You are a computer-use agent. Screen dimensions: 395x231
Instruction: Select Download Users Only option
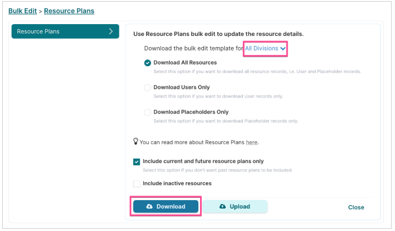[148, 87]
